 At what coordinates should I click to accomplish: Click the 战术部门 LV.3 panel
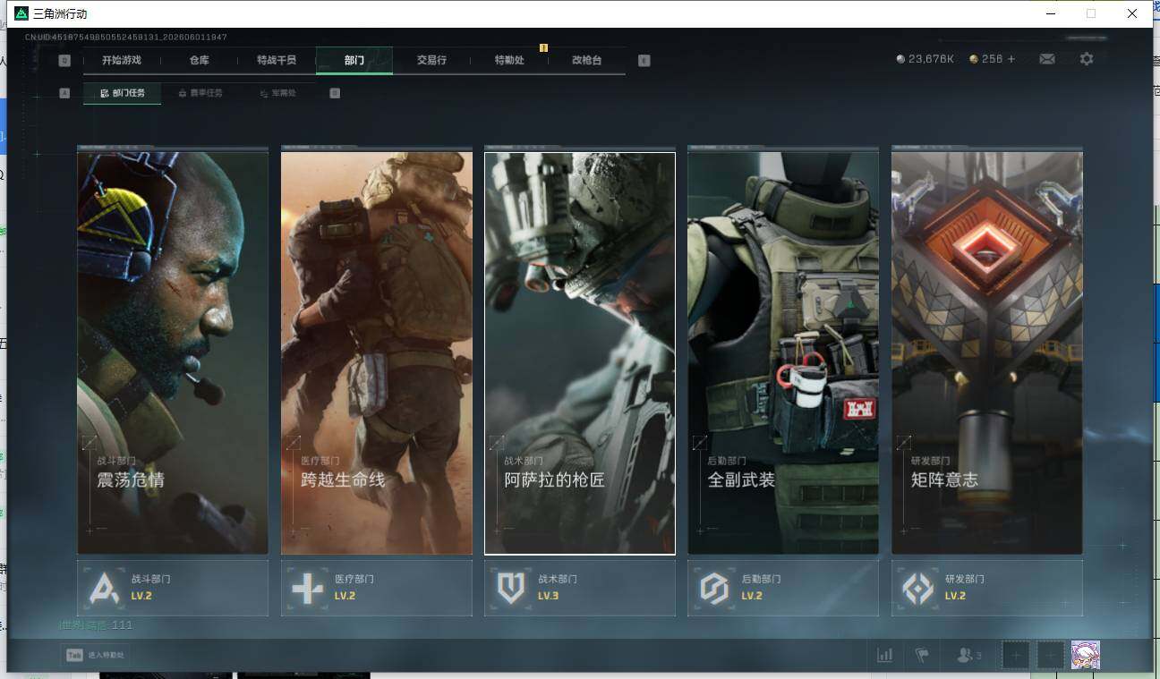click(x=580, y=588)
